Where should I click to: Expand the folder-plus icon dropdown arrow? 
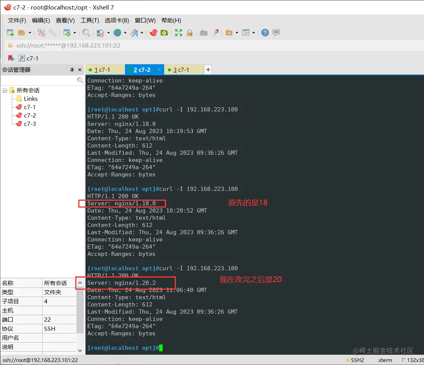coord(237,33)
